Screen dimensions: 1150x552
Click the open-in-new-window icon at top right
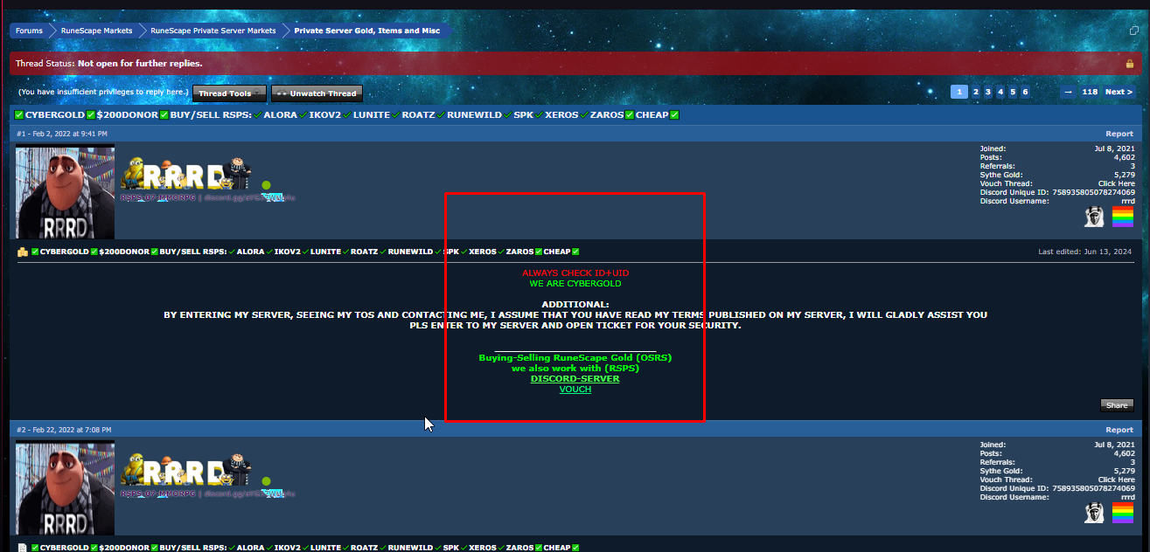1134,31
